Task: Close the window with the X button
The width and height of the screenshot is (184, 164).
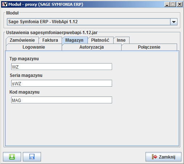Action: pyautogui.click(x=180, y=4)
